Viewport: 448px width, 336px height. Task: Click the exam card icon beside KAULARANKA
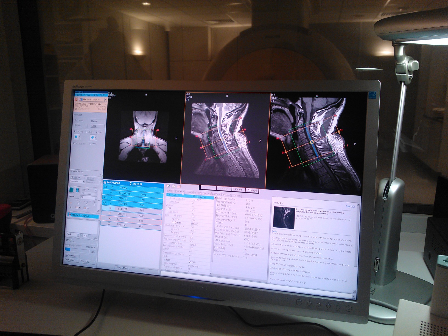pyautogui.click(x=105, y=183)
